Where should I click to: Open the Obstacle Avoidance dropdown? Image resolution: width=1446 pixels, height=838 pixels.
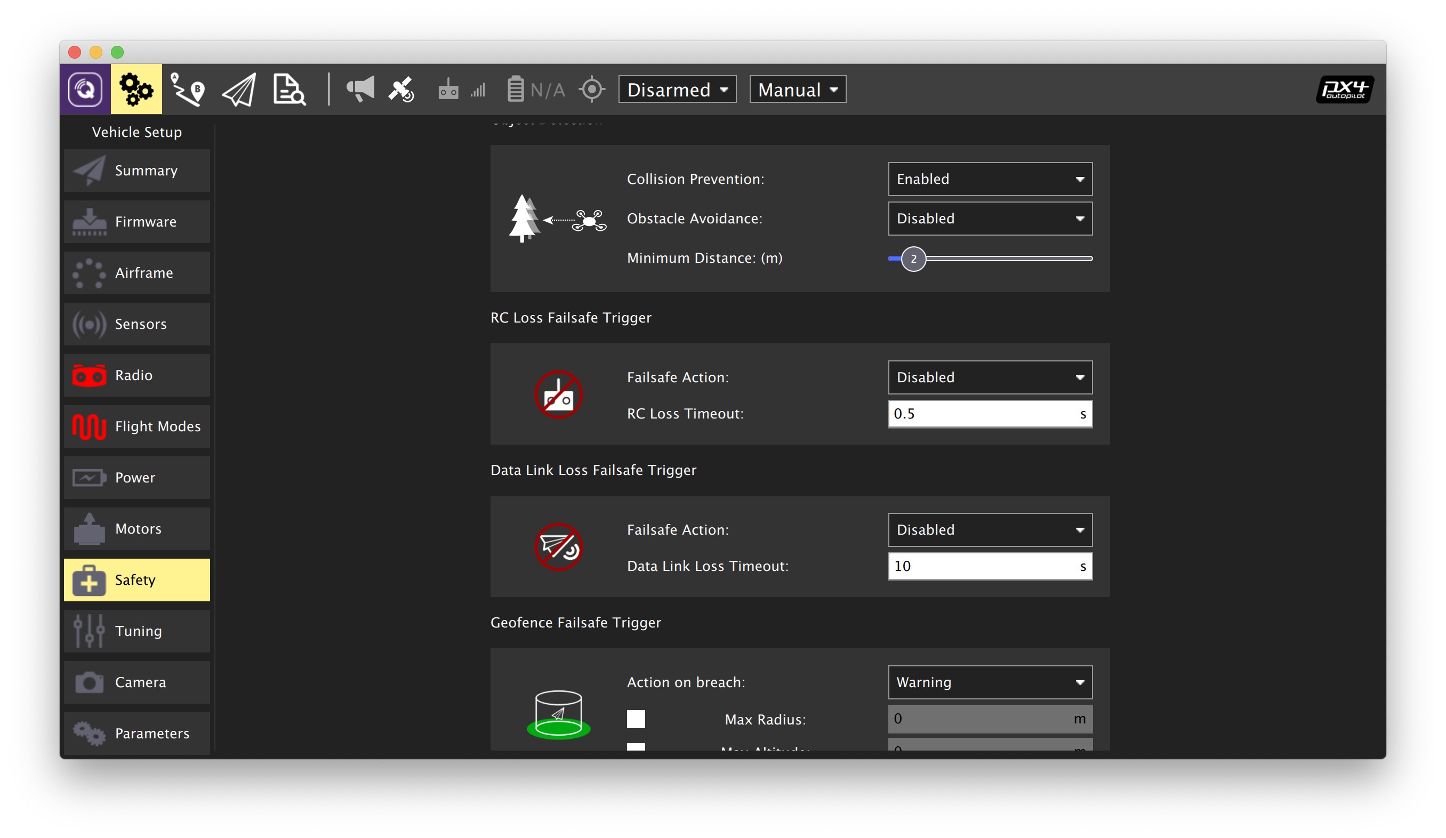pos(990,219)
